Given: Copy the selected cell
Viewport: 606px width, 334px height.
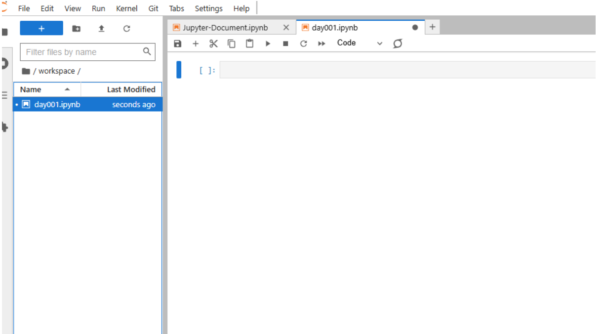Looking at the screenshot, I should pos(232,43).
